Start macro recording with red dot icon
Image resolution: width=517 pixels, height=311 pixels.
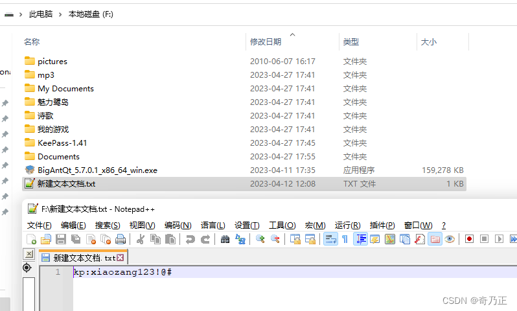(x=469, y=239)
